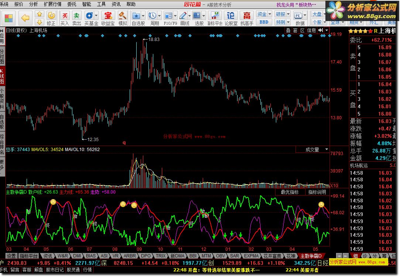400x277 pixels.
Task: Open the F10/F9 company info icon
Action: pyautogui.click(x=168, y=16)
